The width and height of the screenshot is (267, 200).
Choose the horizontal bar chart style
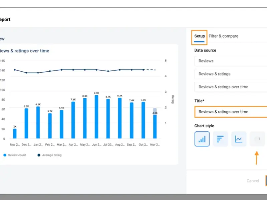pyautogui.click(x=220, y=139)
